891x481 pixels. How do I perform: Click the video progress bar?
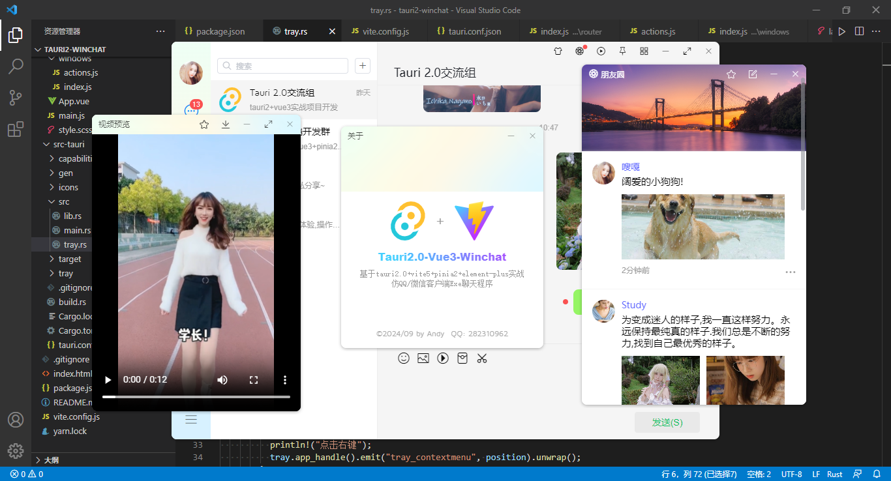click(196, 396)
